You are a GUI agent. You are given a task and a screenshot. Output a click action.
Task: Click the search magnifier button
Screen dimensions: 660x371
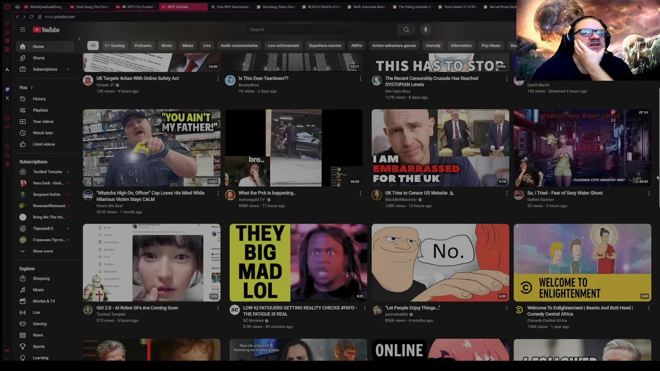406,30
